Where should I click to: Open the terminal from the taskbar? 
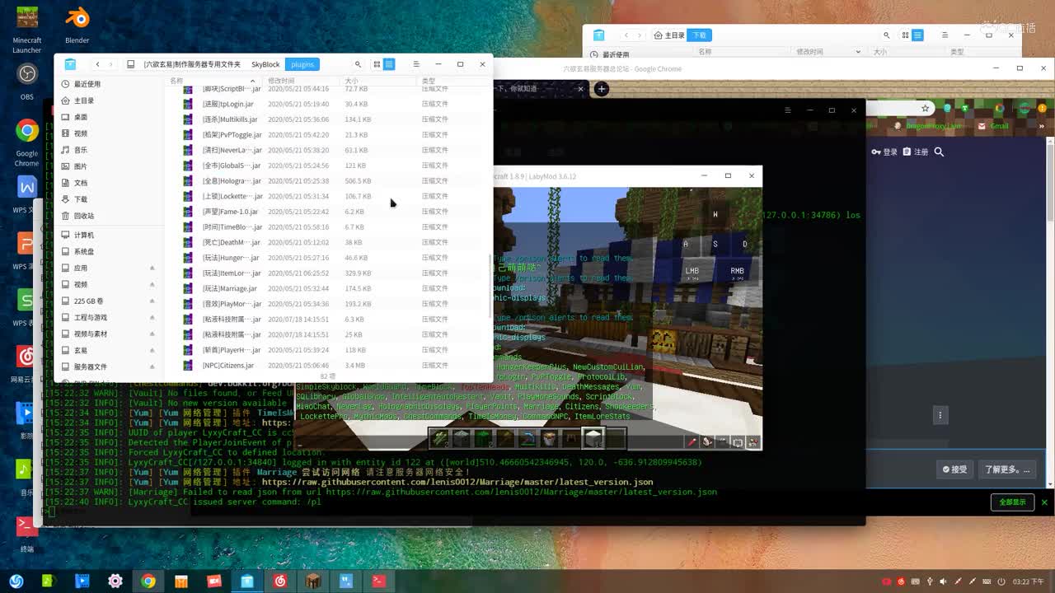coord(378,581)
